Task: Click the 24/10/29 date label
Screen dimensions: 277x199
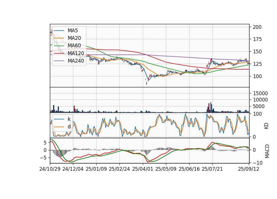Action: (x=50, y=169)
